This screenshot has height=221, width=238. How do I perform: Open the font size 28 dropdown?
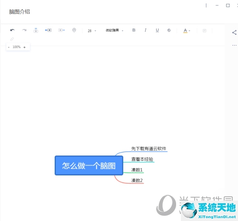(92, 31)
